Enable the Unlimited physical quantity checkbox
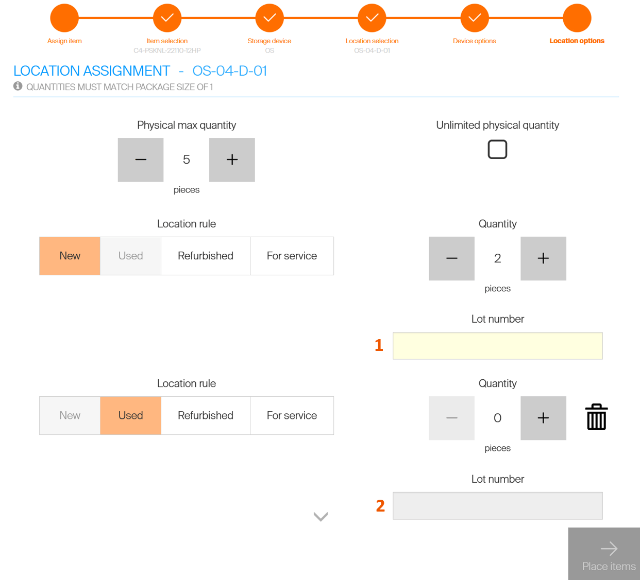 pyautogui.click(x=497, y=149)
